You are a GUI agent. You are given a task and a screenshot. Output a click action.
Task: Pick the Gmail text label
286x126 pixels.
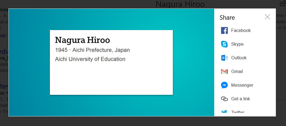[237, 72]
